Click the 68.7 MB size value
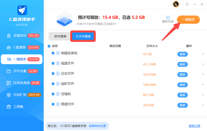The image size is (207, 131). (x=148, y=95)
